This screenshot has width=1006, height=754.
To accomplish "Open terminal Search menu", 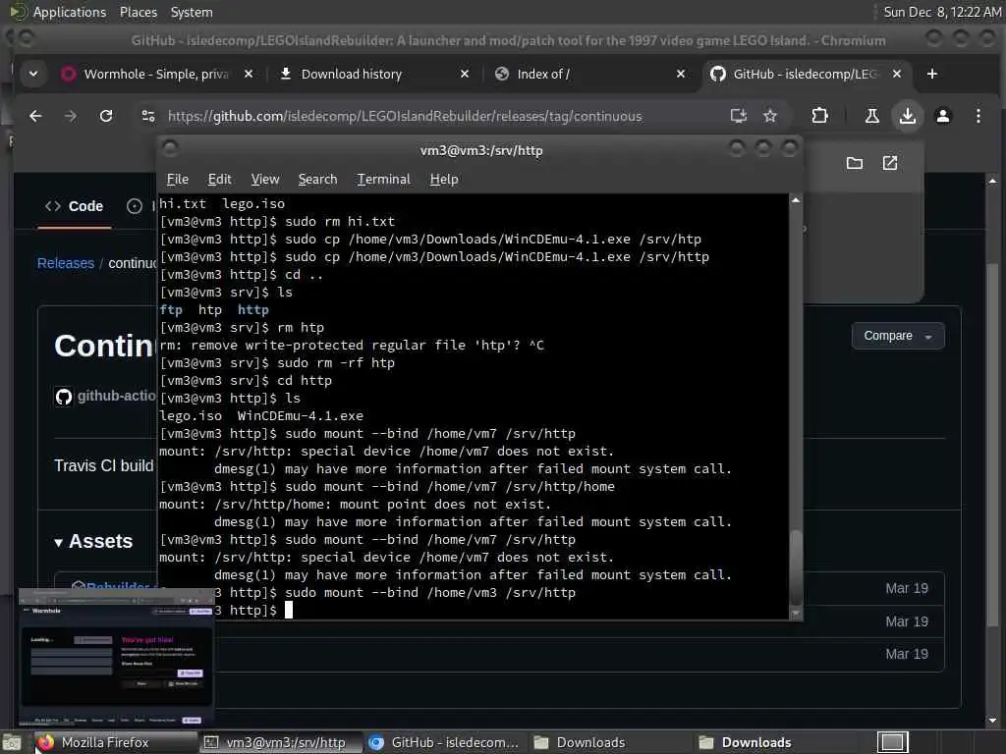I will coord(317,179).
